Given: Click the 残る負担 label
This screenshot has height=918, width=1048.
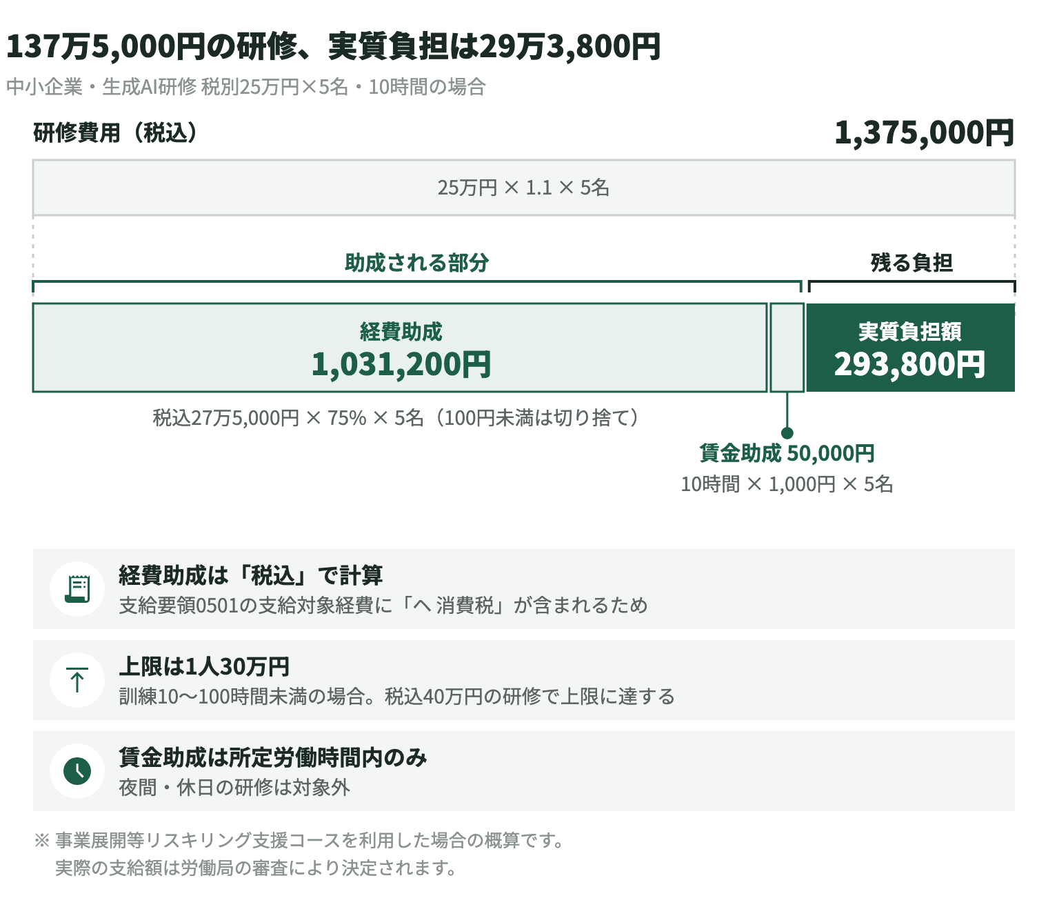Looking at the screenshot, I should click(x=911, y=263).
